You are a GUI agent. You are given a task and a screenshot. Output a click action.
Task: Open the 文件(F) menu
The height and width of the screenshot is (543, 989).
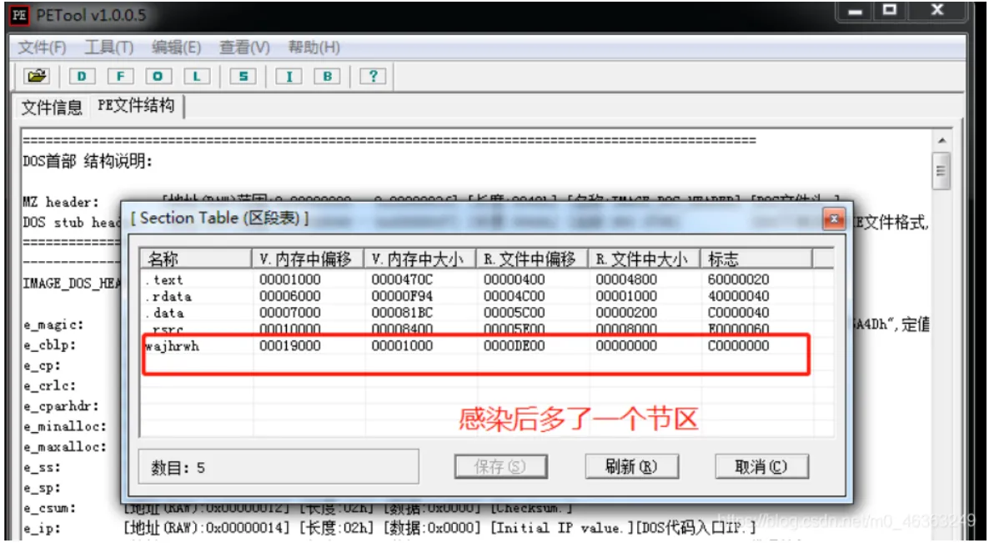(43, 48)
